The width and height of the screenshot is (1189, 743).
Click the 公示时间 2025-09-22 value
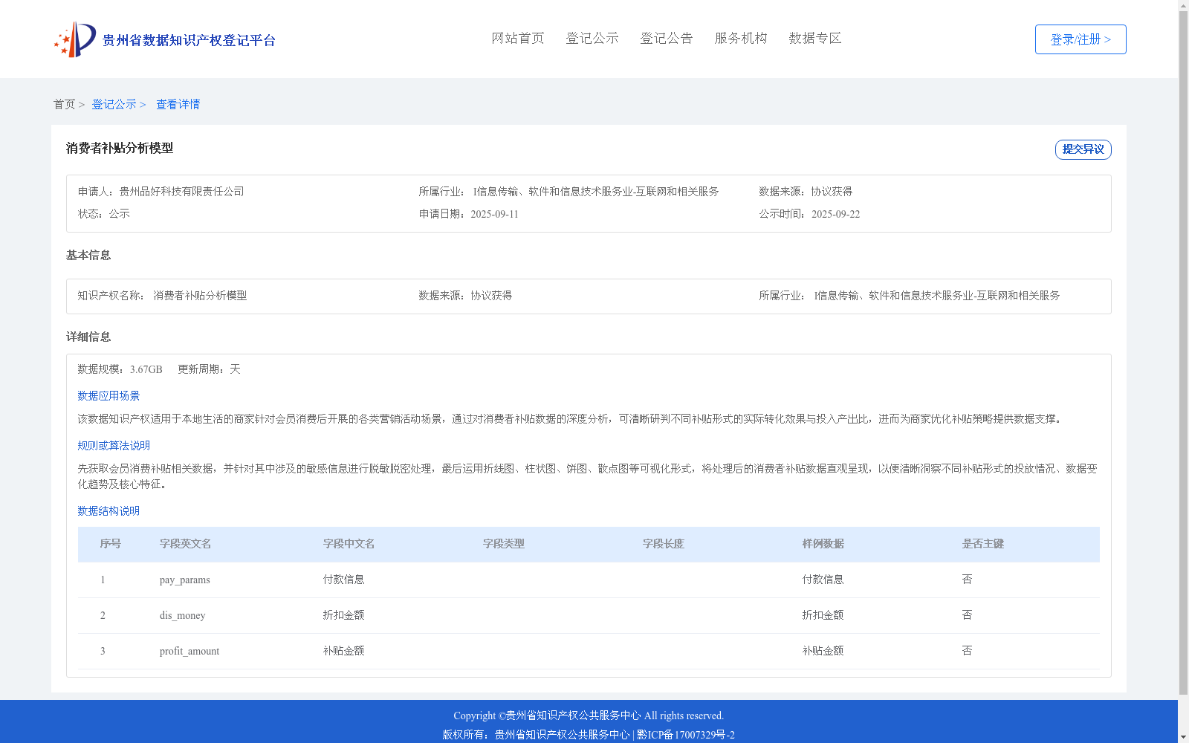tap(835, 214)
